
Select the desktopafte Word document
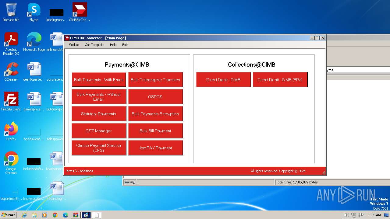(x=34, y=72)
